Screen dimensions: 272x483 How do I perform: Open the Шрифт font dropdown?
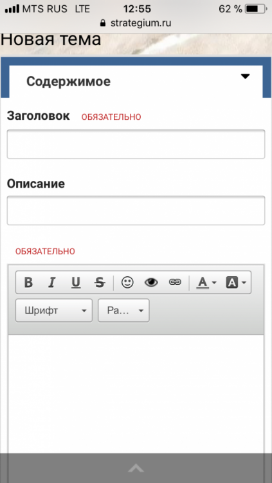point(54,310)
